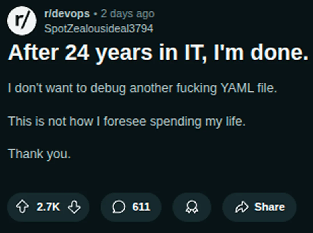This screenshot has height=233, width=313.
Task: Visit the r/devops community page
Action: coord(67,13)
